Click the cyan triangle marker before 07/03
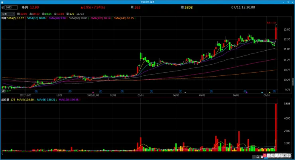This screenshot has height=160, width=295. point(262,92)
